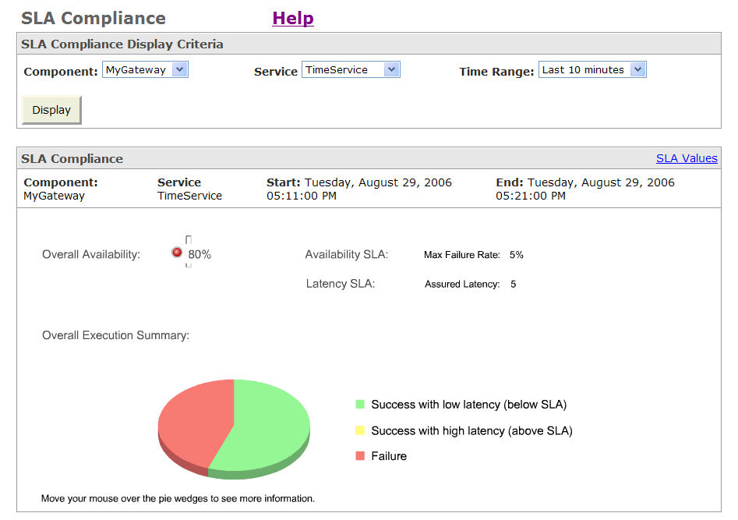Click the Success with high latency legend label
The image size is (738, 520).
pyautogui.click(x=471, y=430)
